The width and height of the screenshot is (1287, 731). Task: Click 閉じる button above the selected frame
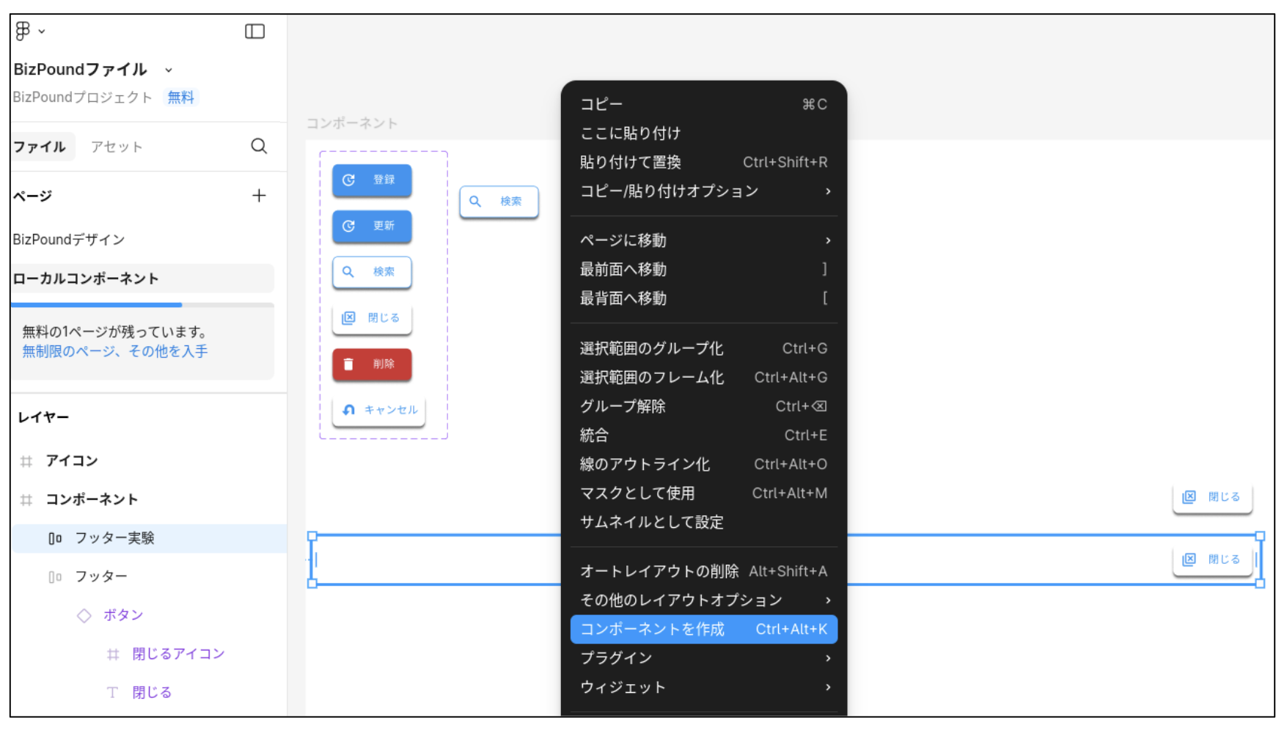(x=1211, y=497)
